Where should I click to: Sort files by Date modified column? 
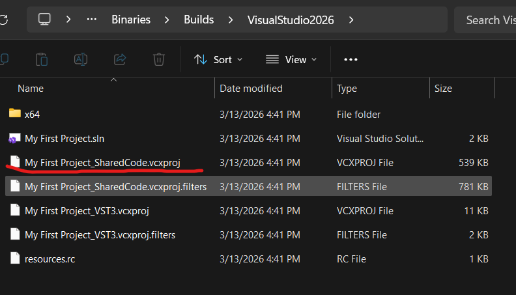click(251, 88)
